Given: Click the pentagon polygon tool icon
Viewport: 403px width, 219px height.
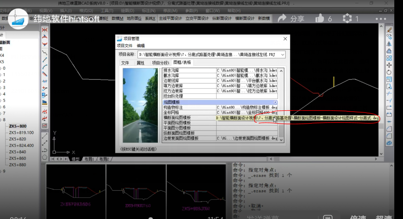Looking at the screenshot, I should click(44, 157).
